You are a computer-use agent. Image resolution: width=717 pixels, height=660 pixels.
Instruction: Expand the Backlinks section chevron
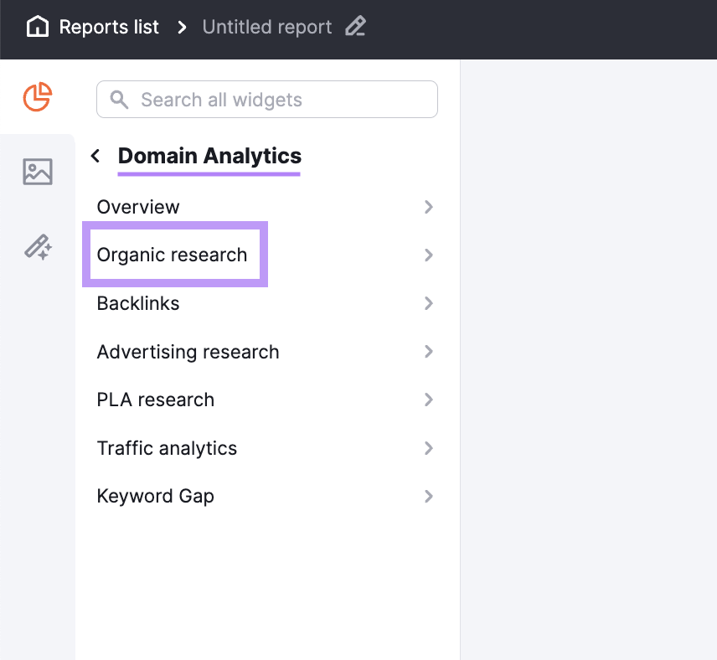[429, 303]
